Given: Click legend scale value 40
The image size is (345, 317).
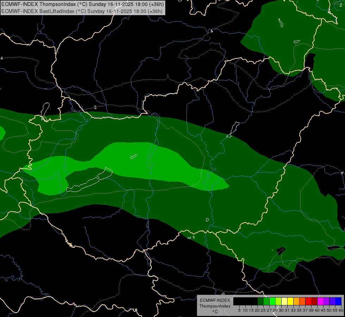Looking at the screenshot, I should (x=317, y=310).
